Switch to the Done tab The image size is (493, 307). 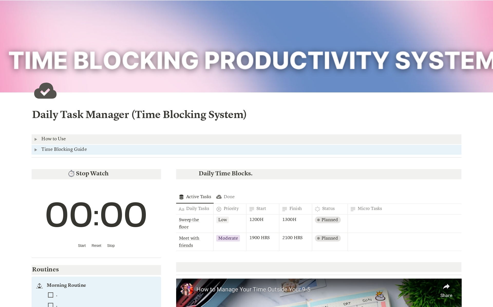[x=229, y=197]
